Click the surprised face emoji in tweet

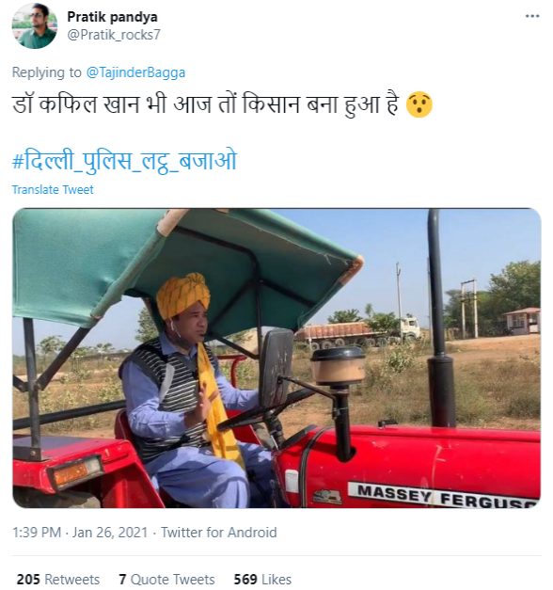click(419, 105)
